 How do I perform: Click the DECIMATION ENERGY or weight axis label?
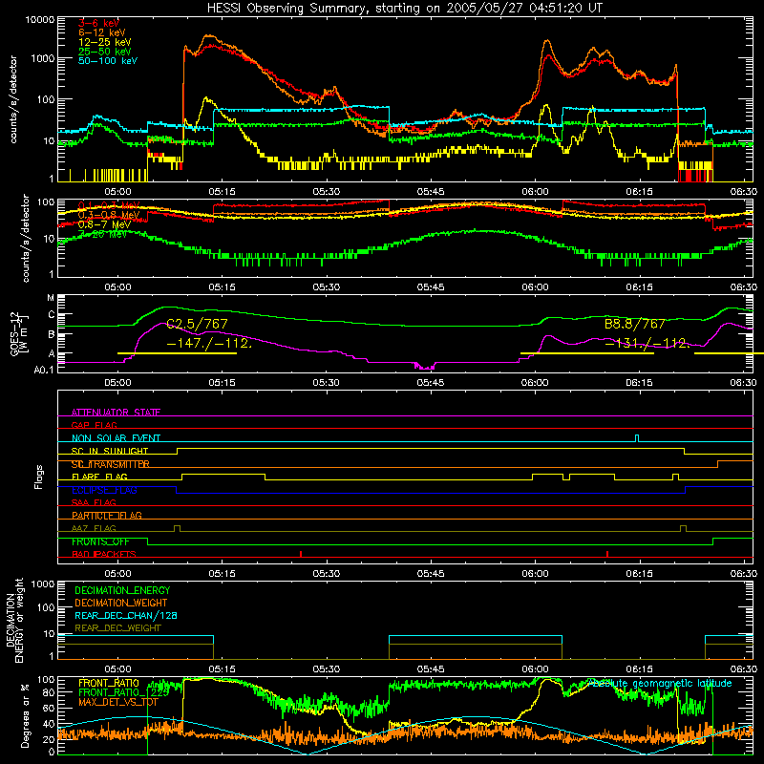click(x=14, y=621)
